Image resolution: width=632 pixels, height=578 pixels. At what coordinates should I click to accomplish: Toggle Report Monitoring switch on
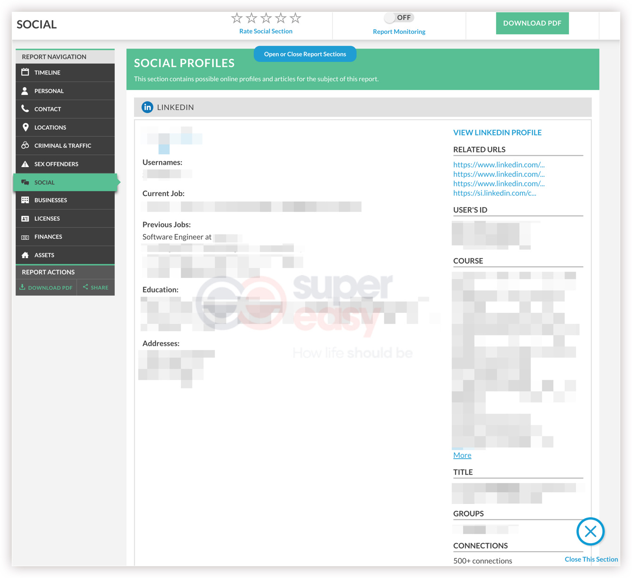click(x=399, y=17)
